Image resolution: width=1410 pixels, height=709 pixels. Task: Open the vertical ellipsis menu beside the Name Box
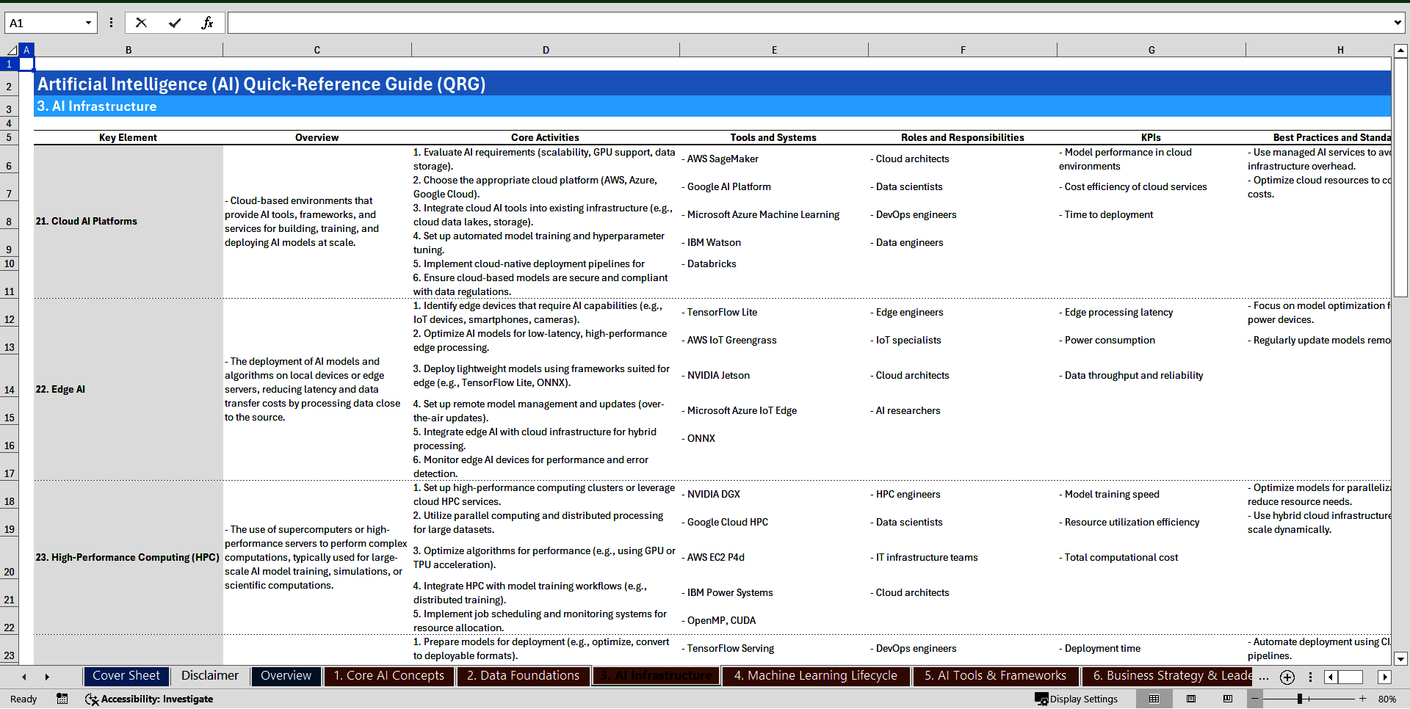pos(111,22)
